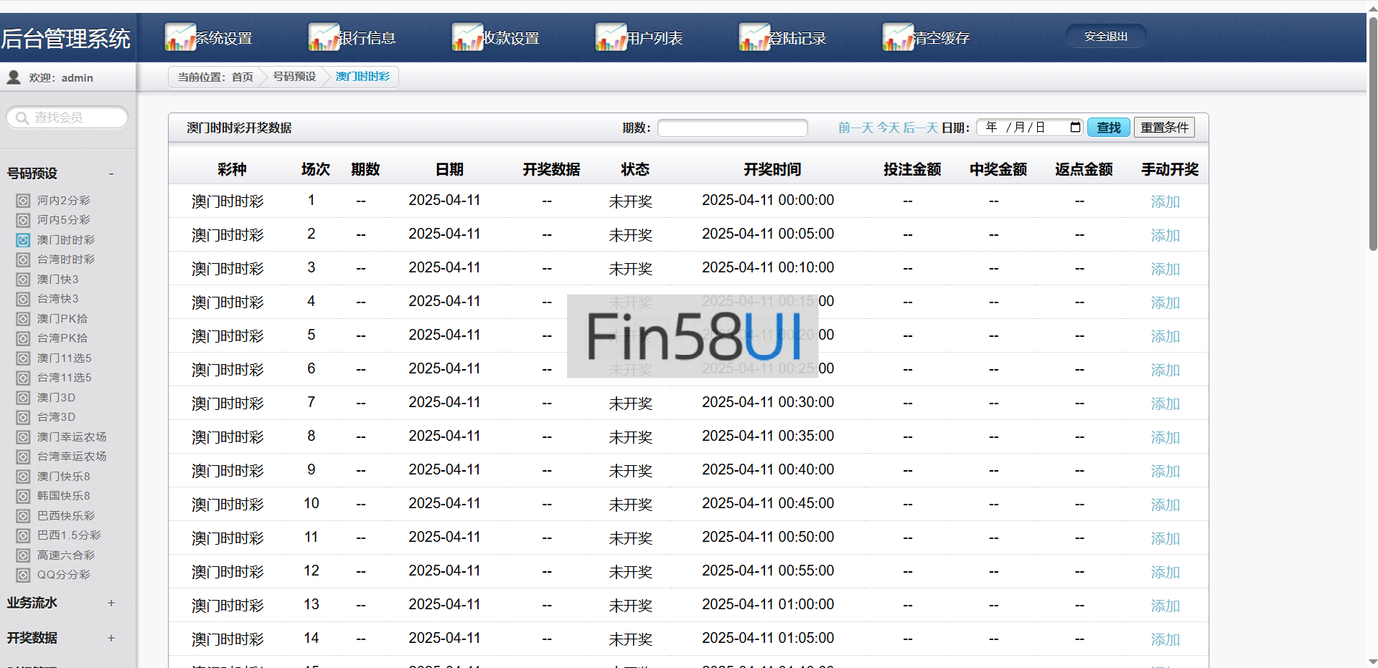Select 河内2分彩 in the sidebar
Viewport: 1378px width, 668px height.
click(x=63, y=201)
